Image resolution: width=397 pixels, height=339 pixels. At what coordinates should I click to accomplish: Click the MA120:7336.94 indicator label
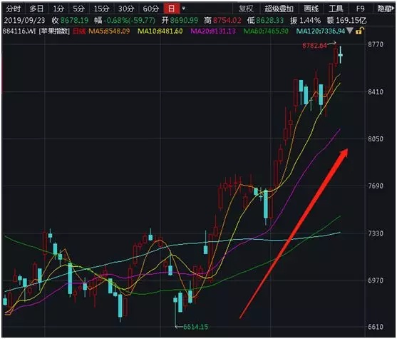321,31
